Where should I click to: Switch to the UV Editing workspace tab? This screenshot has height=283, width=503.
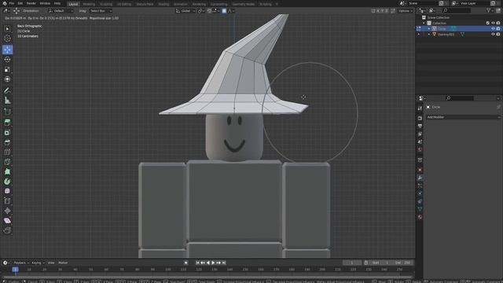point(124,4)
